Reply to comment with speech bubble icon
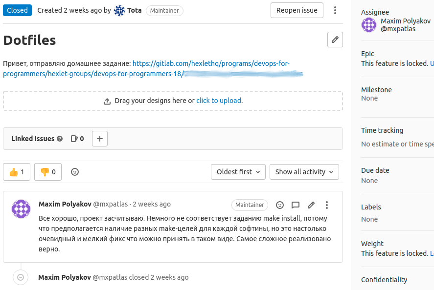The width and height of the screenshot is (434, 290). click(296, 205)
